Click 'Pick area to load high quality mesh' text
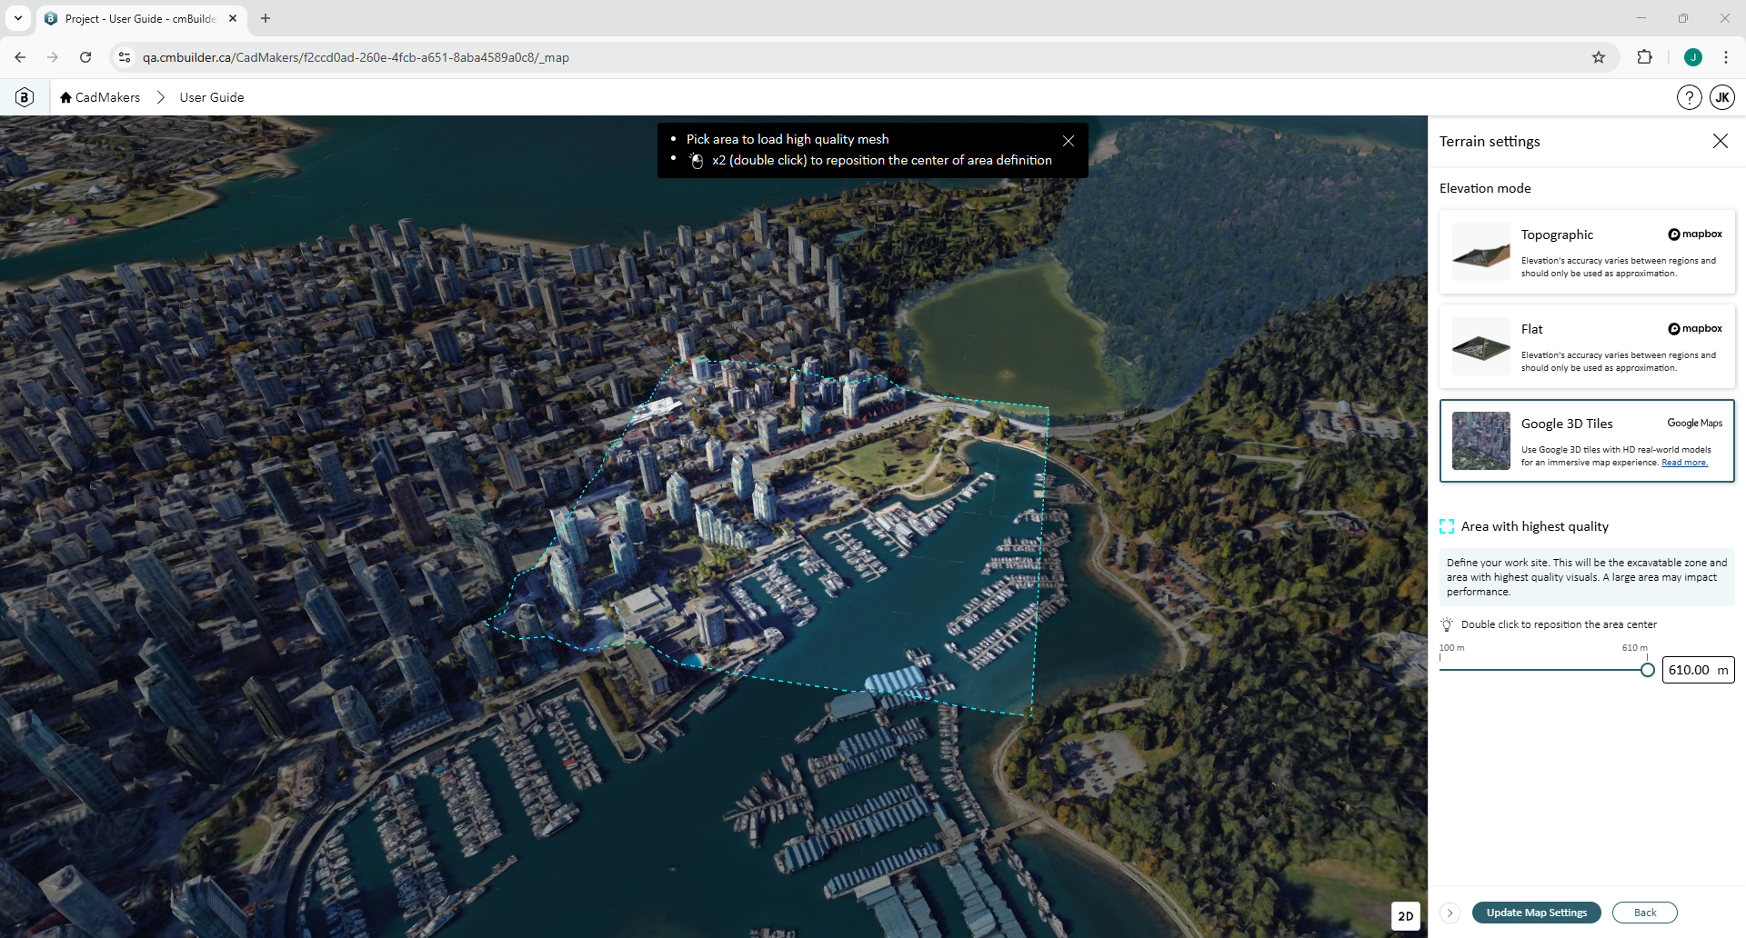The height and width of the screenshot is (938, 1746). click(x=788, y=139)
